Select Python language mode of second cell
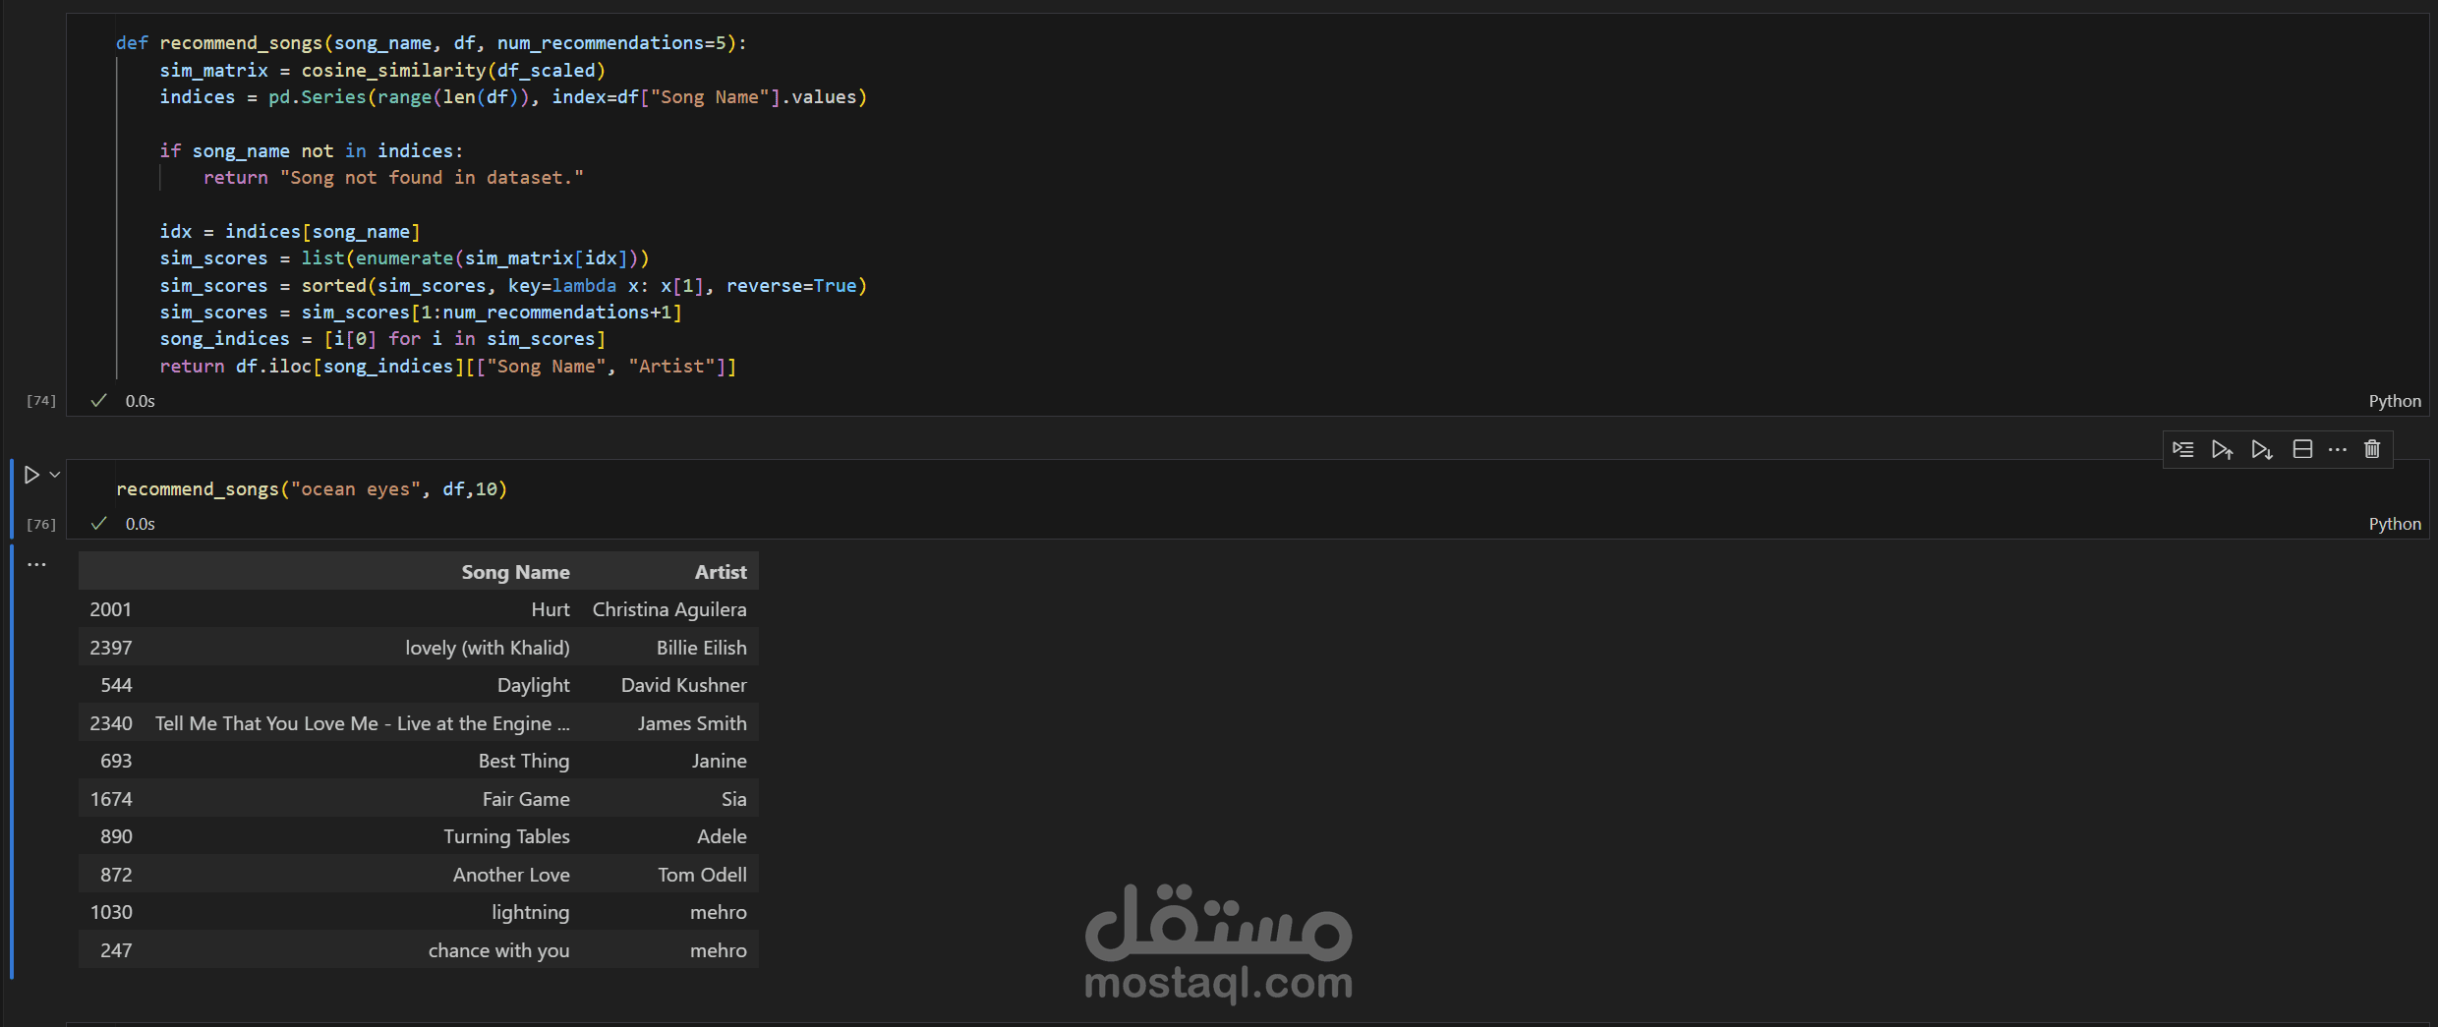 2395,524
